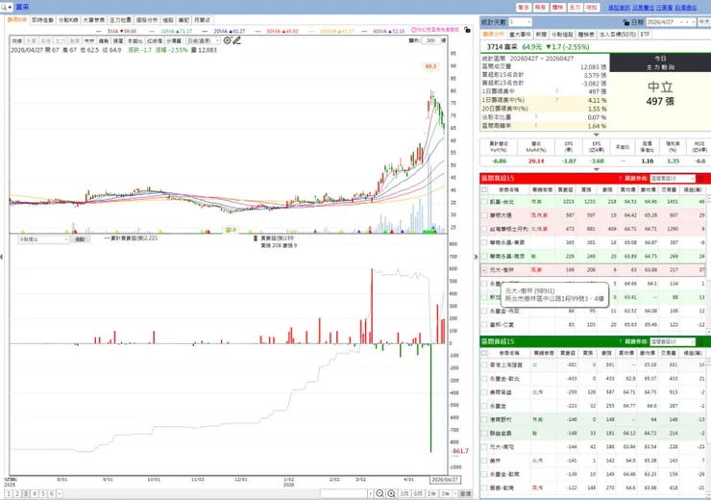Step the 2026/4/27 date field back one day
The height and width of the screenshot is (500, 711).
click(687, 22)
